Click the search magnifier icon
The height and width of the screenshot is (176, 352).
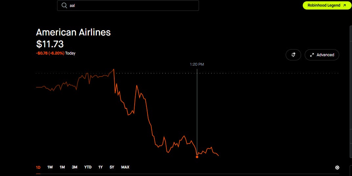pos(64,6)
